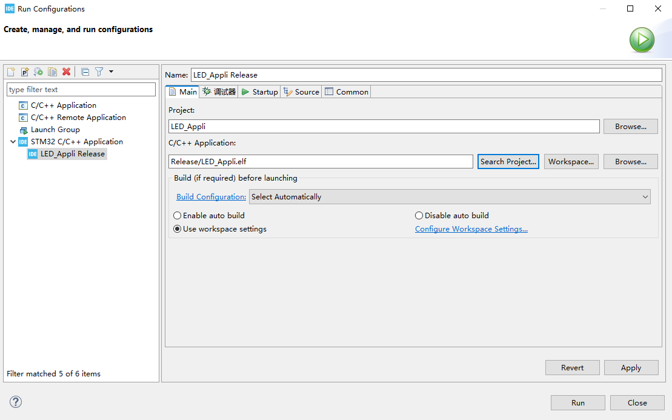Open the help question mark icon
The height and width of the screenshot is (420, 672).
16,402
